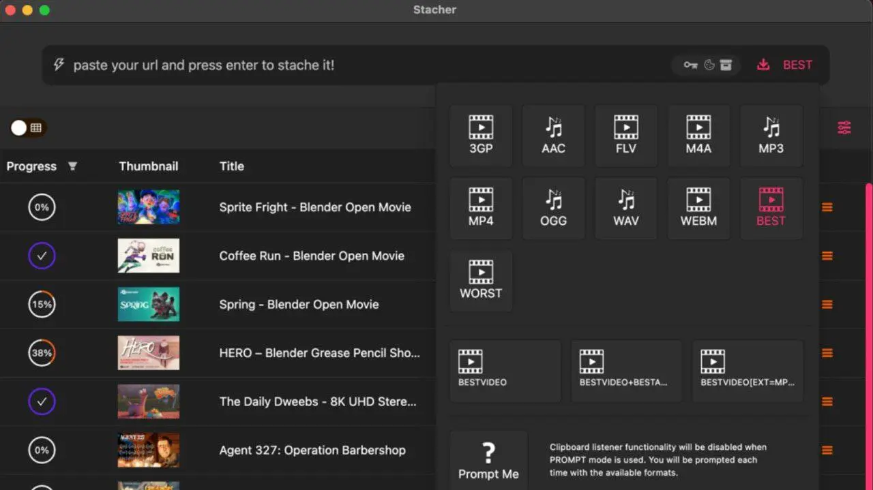Select title Sprite Fright - Blender Open Movie

[x=315, y=207]
